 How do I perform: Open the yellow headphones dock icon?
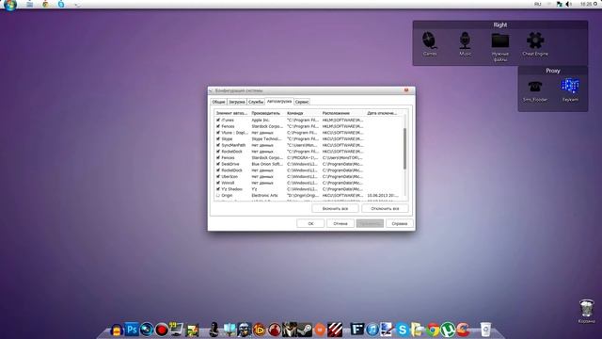pos(117,330)
